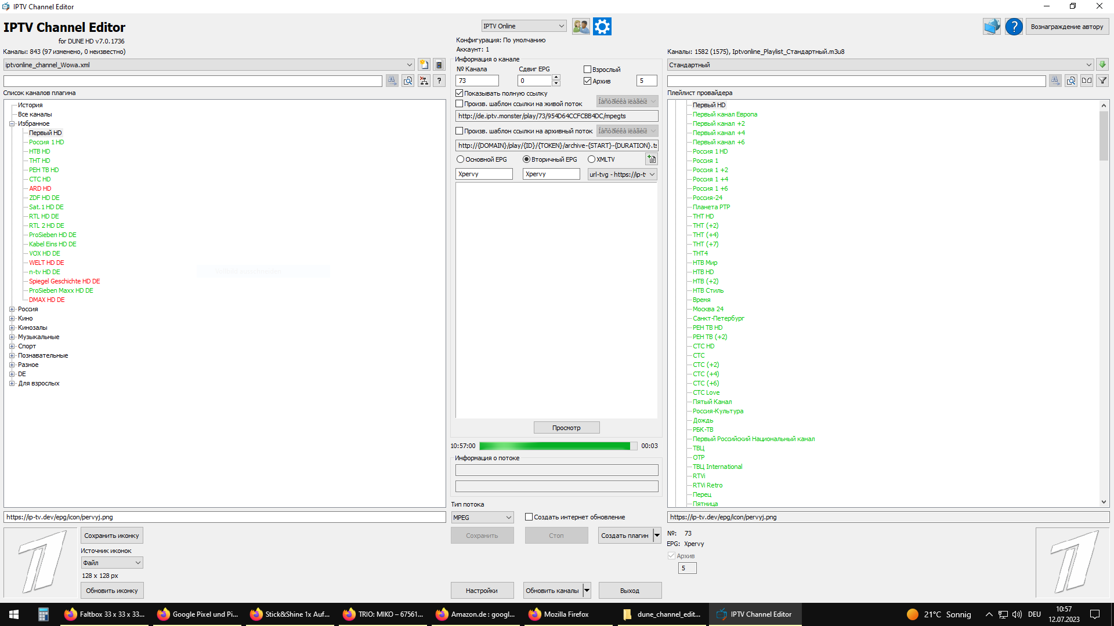This screenshot has width=1114, height=626.
Task: Click the № Канала input field
Action: pyautogui.click(x=477, y=81)
